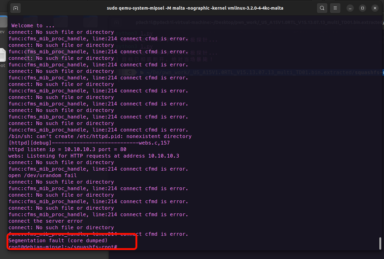Click the root@debian-mipsel shell prompt line
Viewport: 384px width, 259px height.
tap(63, 247)
